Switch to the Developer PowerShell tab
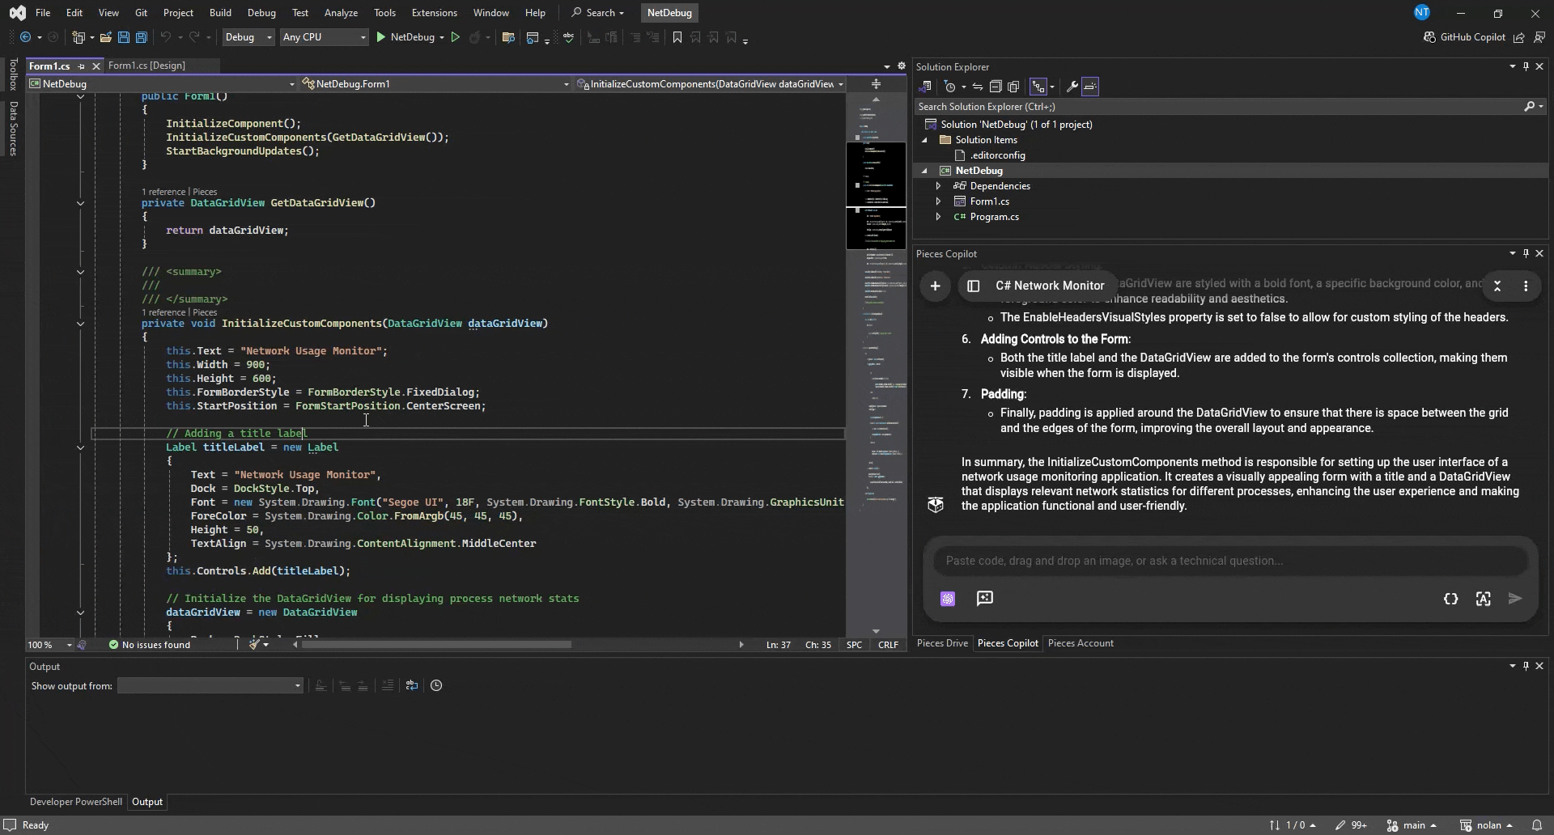 coord(76,802)
